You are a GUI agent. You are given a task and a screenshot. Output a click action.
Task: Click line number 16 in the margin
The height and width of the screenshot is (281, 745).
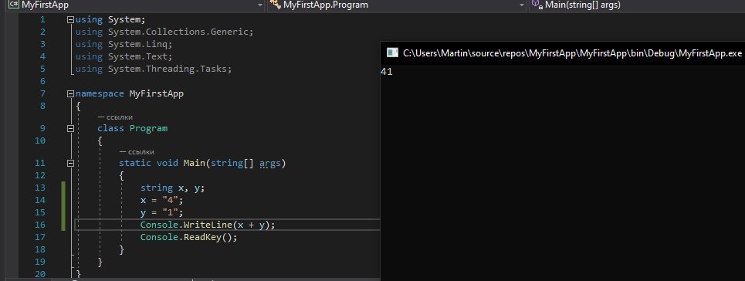40,225
